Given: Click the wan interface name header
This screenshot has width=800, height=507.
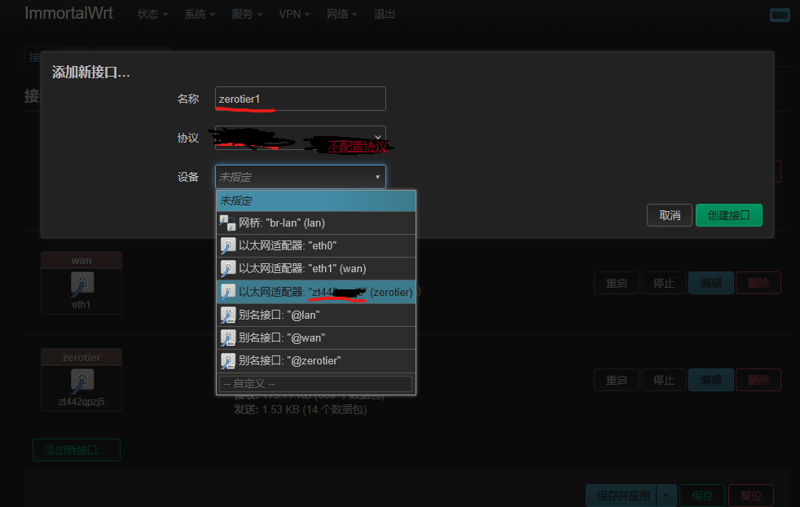Looking at the screenshot, I should 81,260.
